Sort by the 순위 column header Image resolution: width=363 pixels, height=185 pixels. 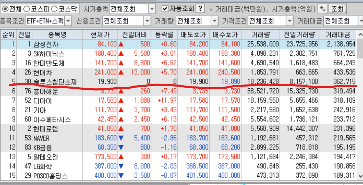point(8,35)
